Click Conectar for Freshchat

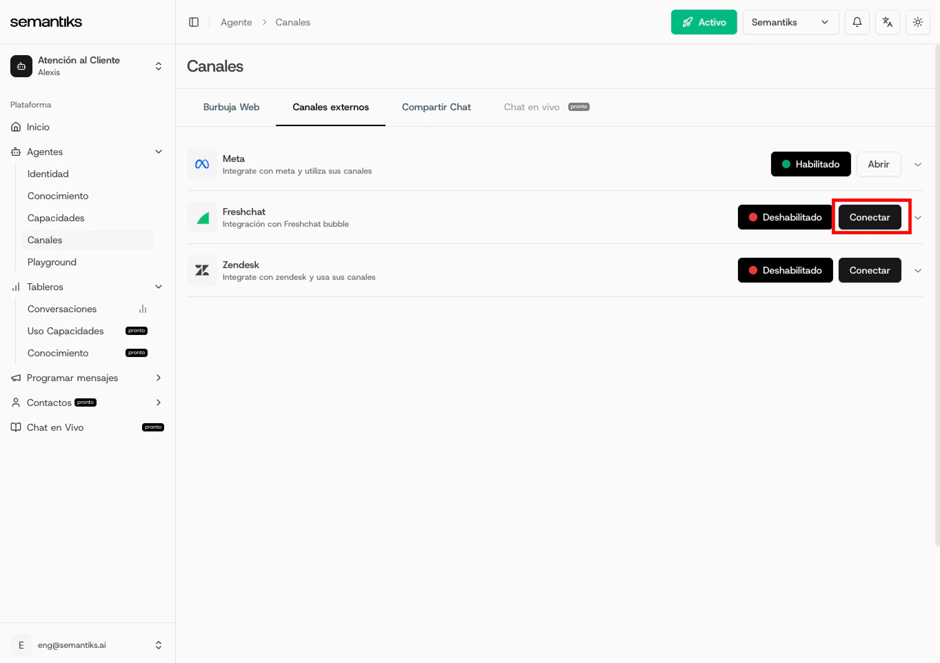pyautogui.click(x=870, y=217)
